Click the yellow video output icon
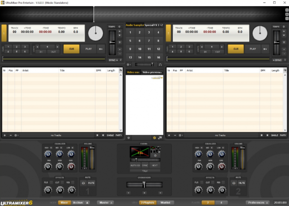 pos(154,138)
